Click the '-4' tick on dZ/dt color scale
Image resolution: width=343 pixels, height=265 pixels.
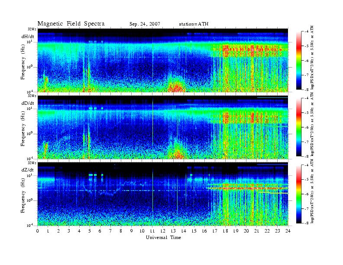pyautogui.click(x=306, y=165)
